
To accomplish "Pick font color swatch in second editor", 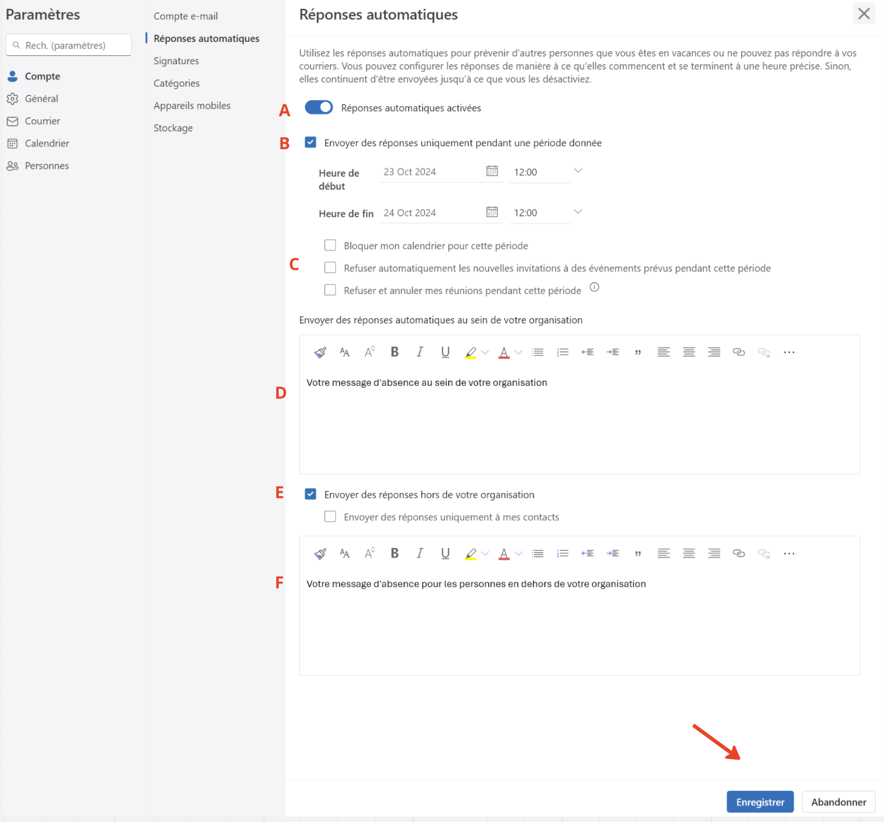I will 504,553.
